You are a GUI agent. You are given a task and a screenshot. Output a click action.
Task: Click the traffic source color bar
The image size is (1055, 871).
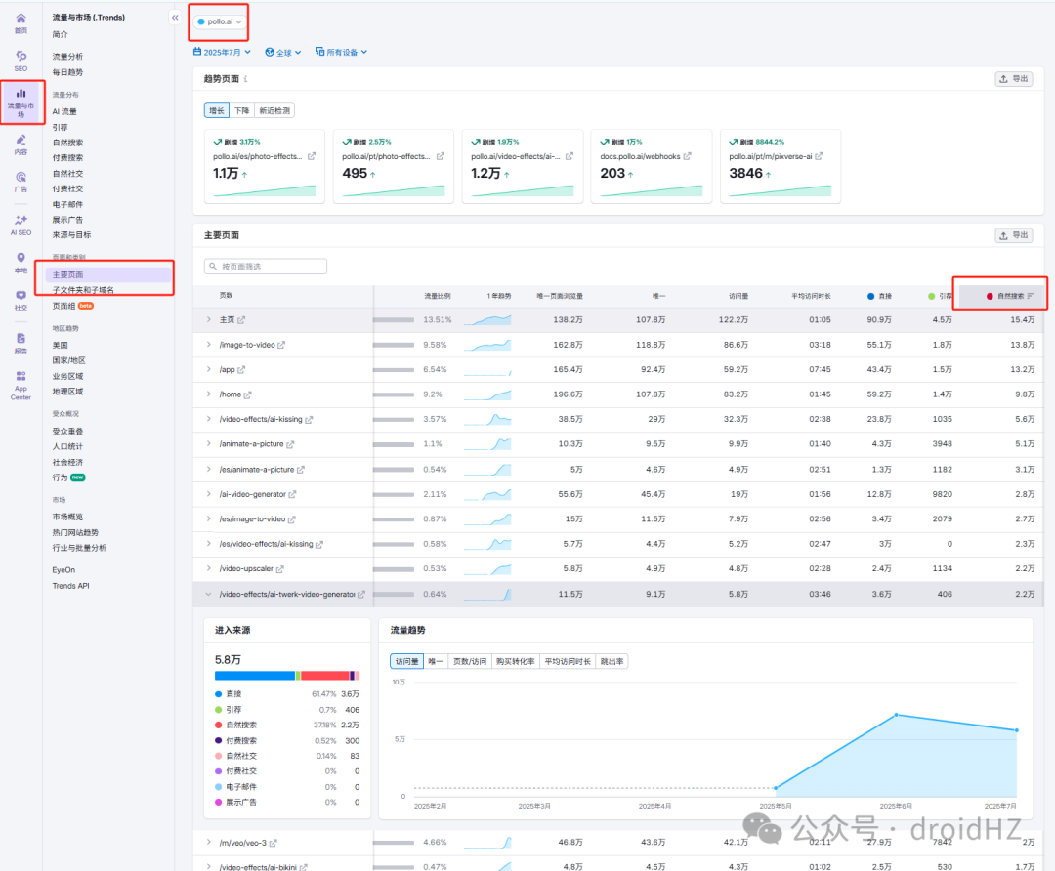point(287,676)
